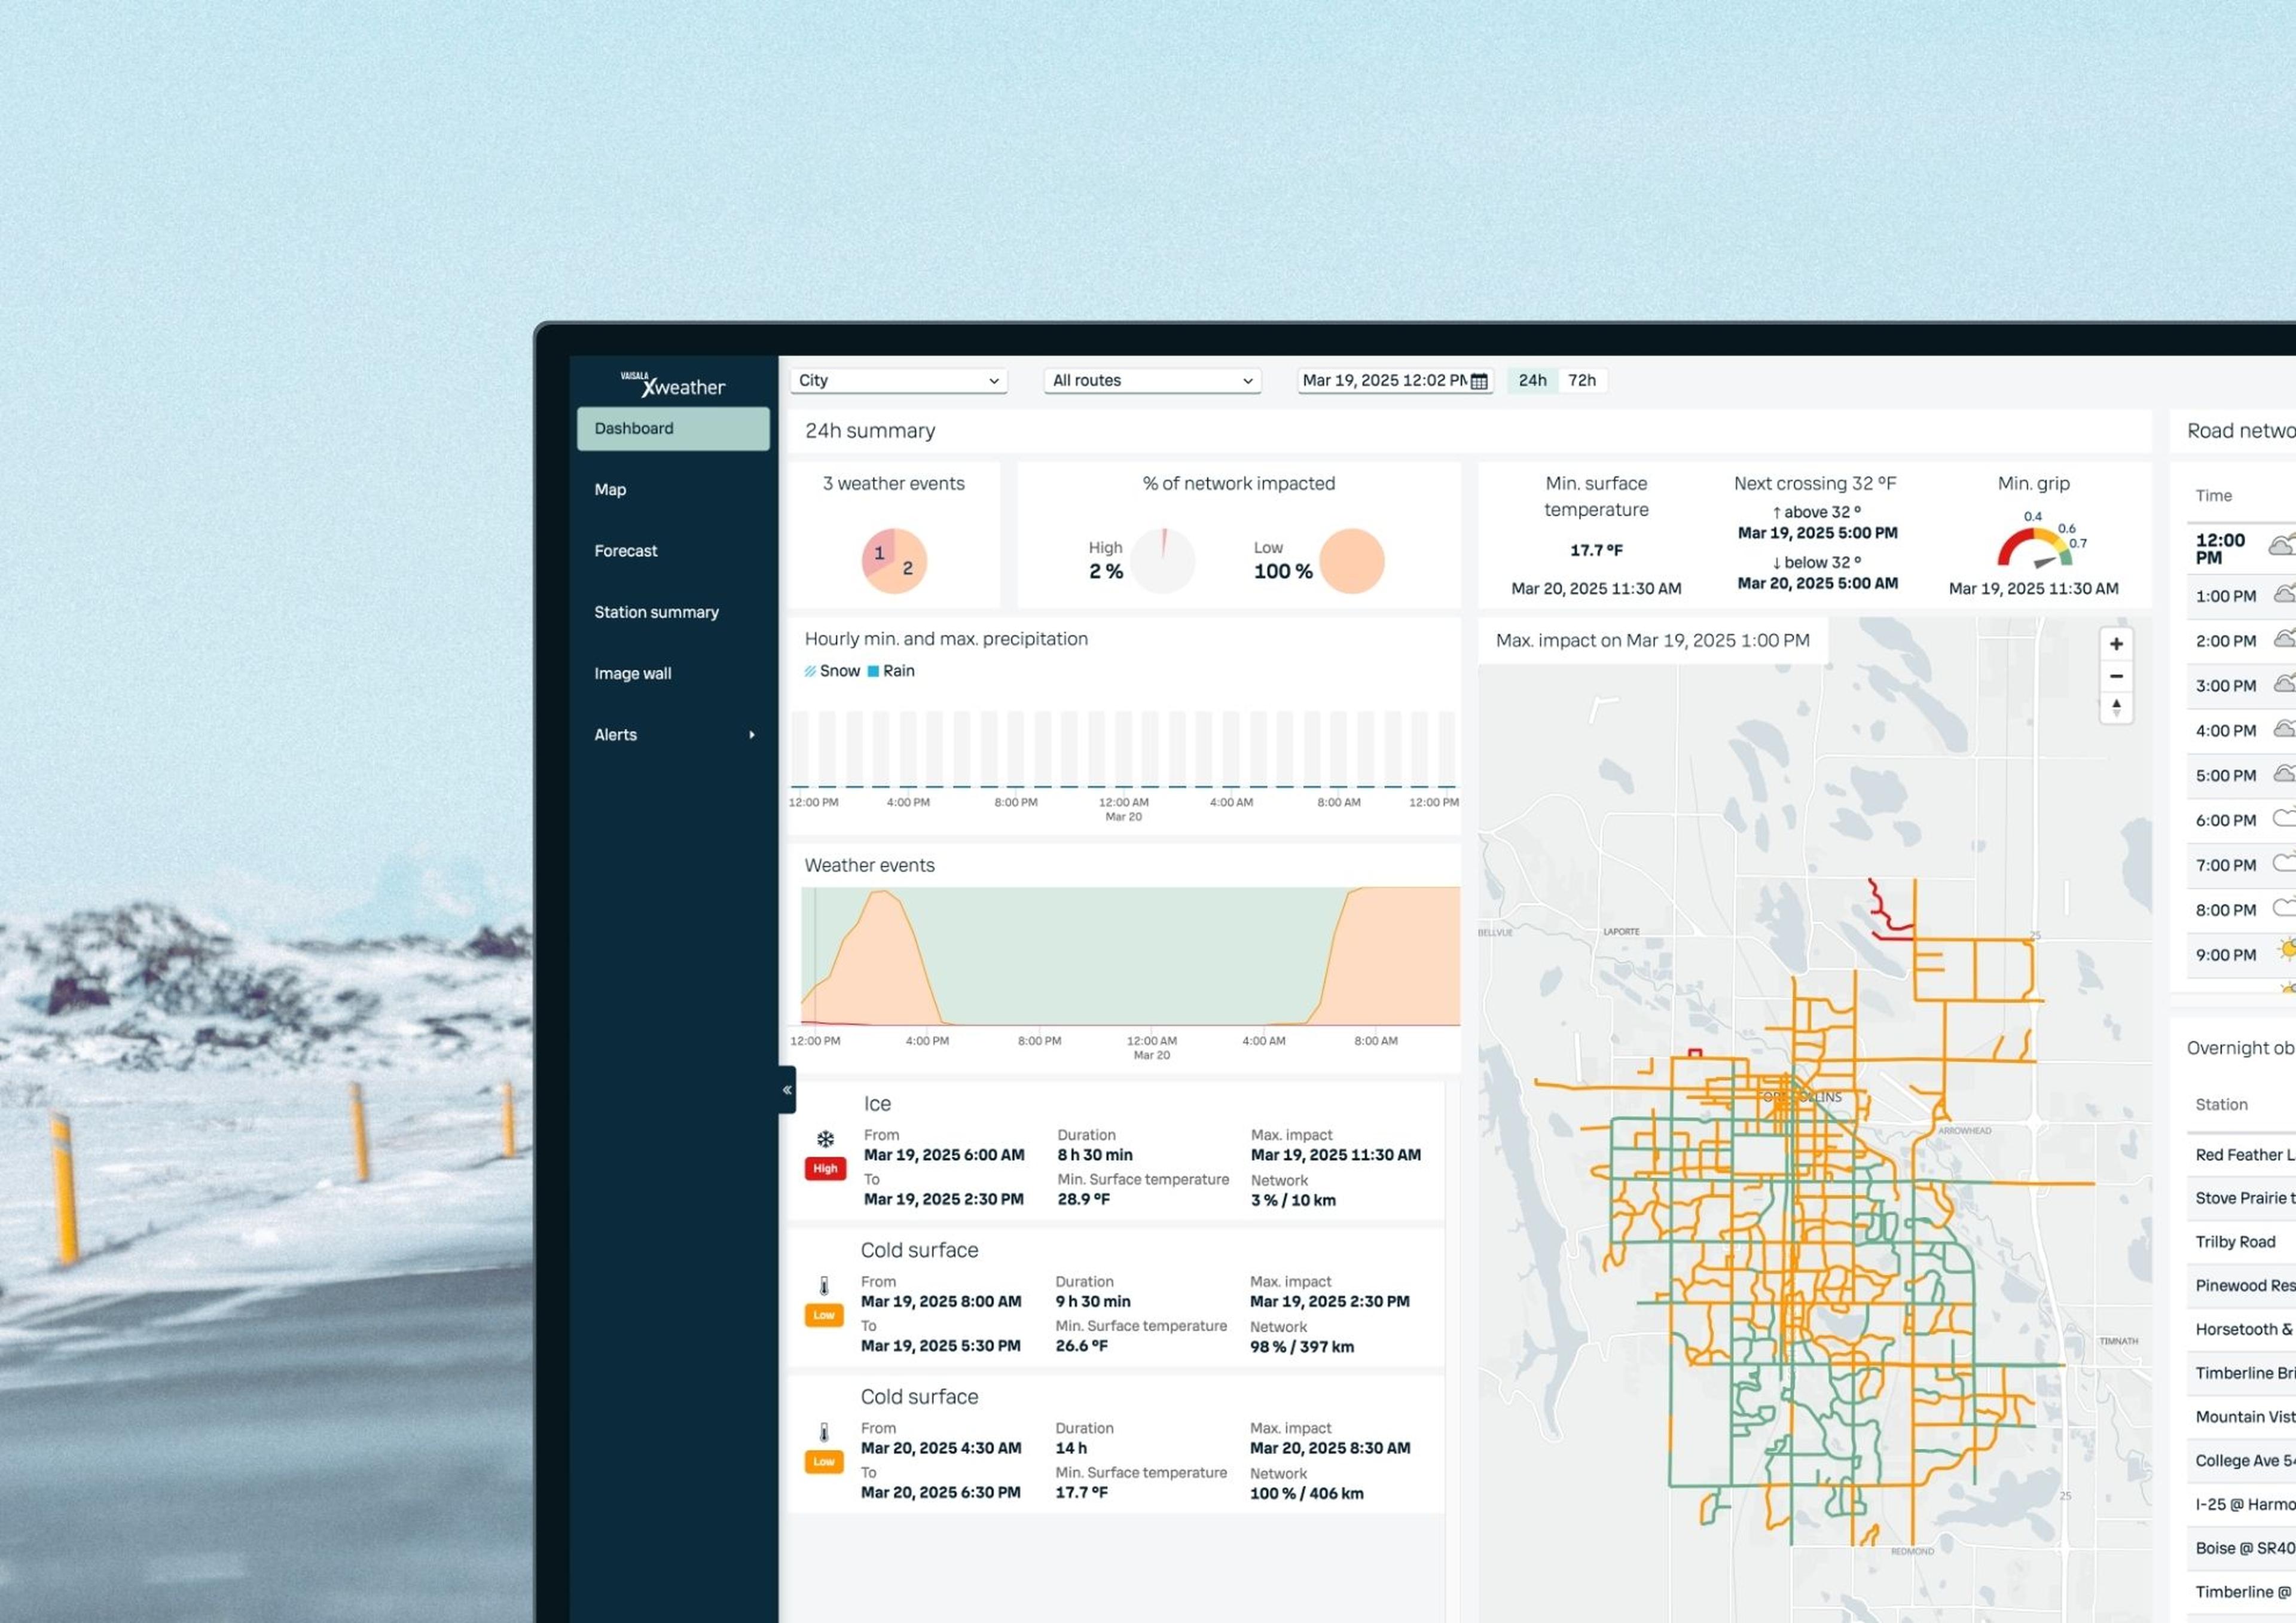The width and height of the screenshot is (2296, 1623).
Task: Click the High severity badge on the Ice event
Action: coord(825,1167)
